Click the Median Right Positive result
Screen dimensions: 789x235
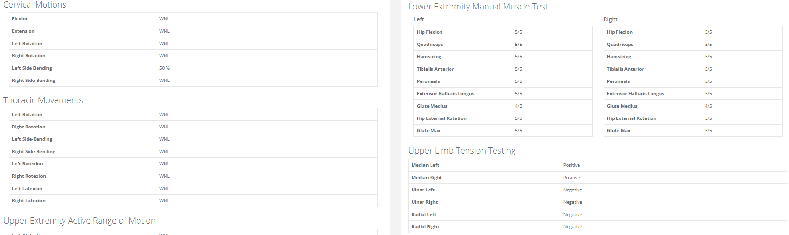coord(571,178)
